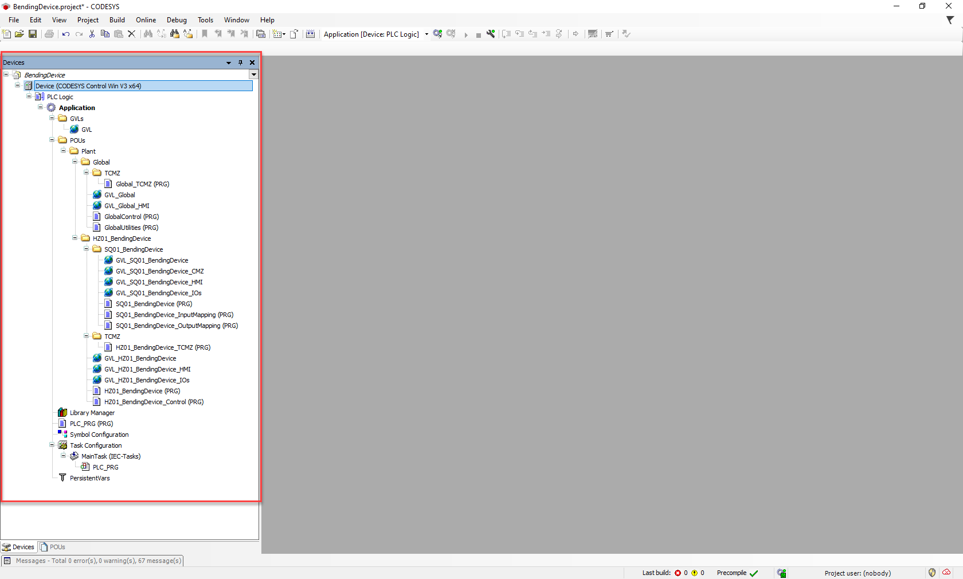Collapse the GVLs folder

coord(52,118)
